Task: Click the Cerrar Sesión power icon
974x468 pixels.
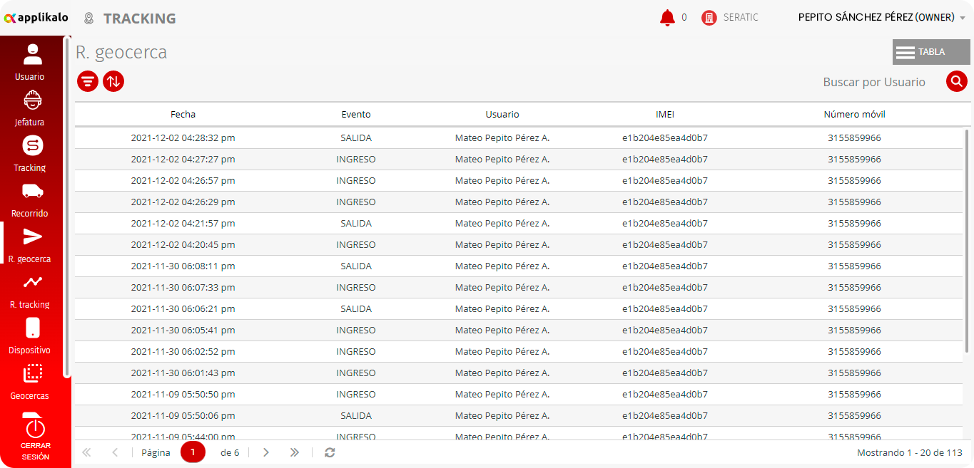Action: [x=35, y=426]
